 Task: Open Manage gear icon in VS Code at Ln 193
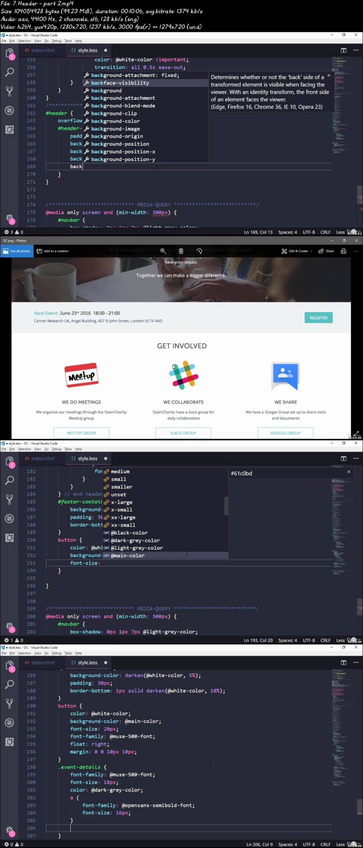10,625
